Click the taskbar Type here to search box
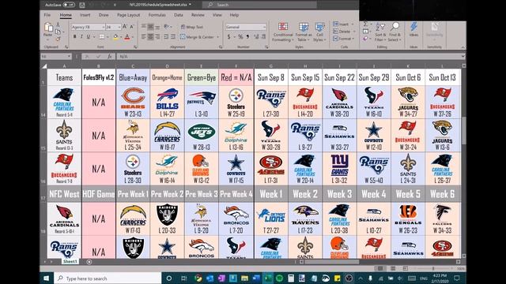Image resolution: width=506 pixels, height=284 pixels. coord(108,278)
